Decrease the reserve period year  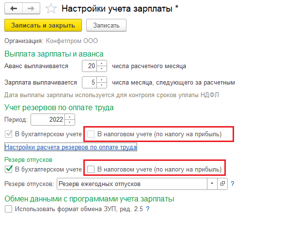coord(70,122)
